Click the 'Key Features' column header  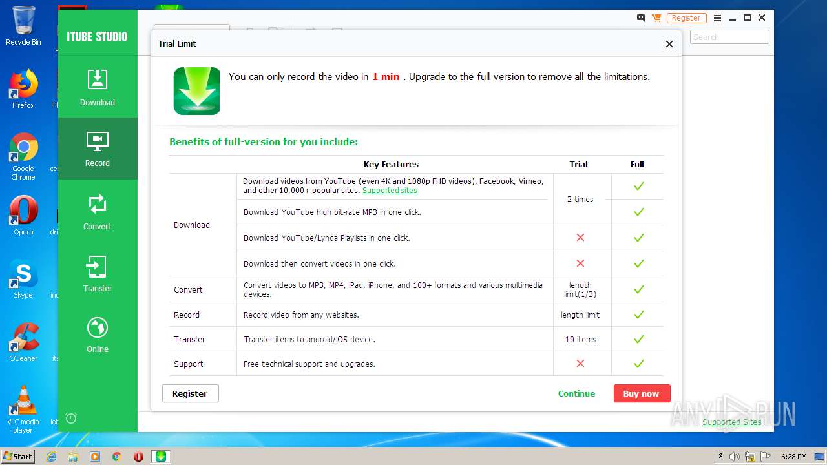point(391,164)
